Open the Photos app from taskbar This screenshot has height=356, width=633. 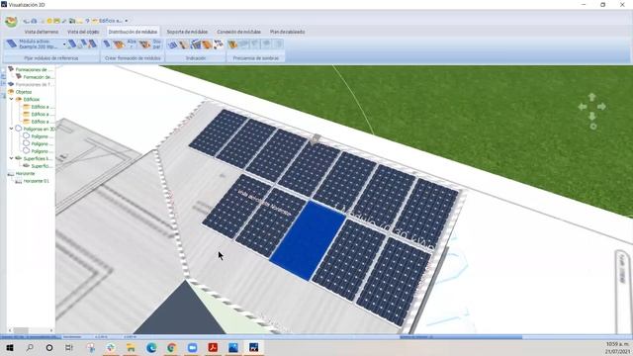233,347
